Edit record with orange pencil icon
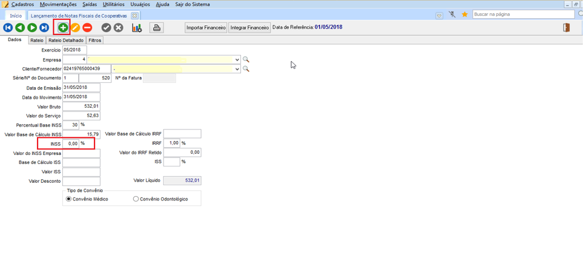 click(x=76, y=27)
